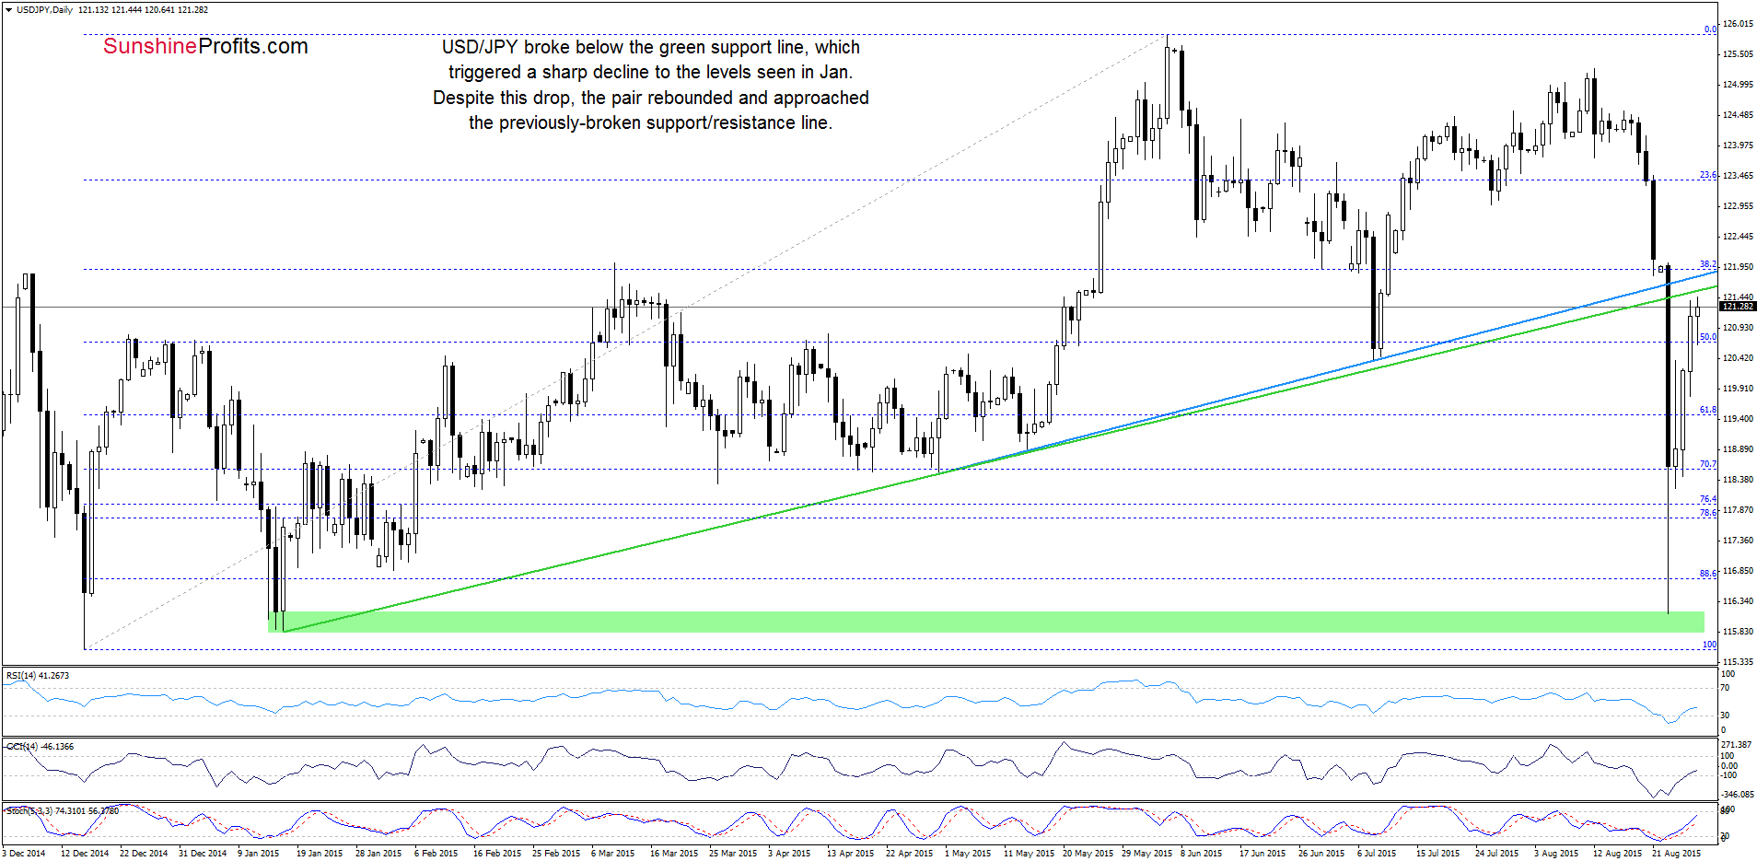Select the 28 Jan 2015 date label
This screenshot has height=861, width=1757.
[x=378, y=854]
